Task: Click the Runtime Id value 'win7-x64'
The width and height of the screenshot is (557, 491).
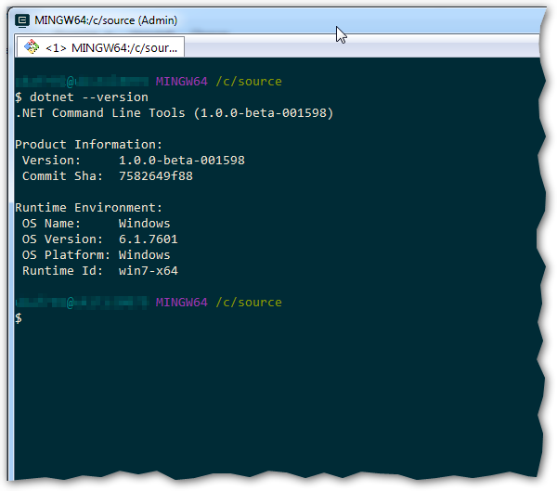Action: pyautogui.click(x=149, y=271)
